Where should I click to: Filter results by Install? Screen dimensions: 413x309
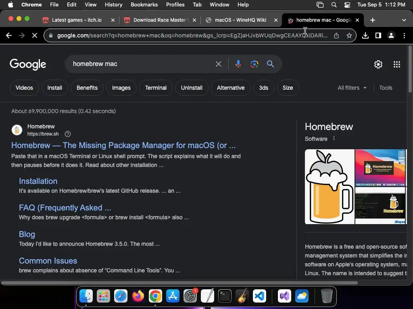[55, 88]
